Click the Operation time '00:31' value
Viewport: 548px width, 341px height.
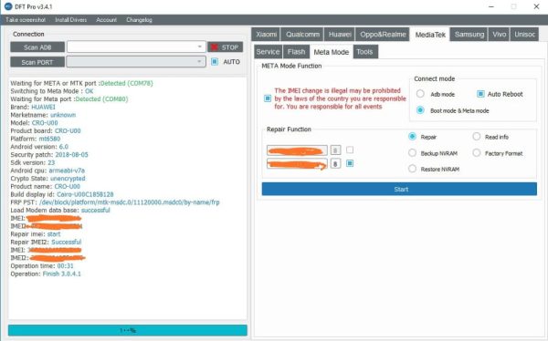coord(66,266)
